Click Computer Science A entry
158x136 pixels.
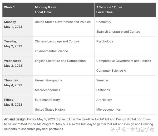tap(111, 71)
